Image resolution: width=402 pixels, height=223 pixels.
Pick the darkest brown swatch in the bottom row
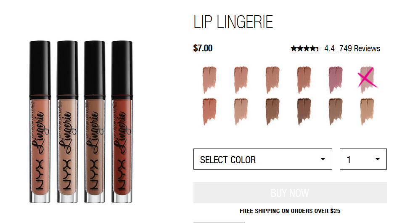click(304, 111)
